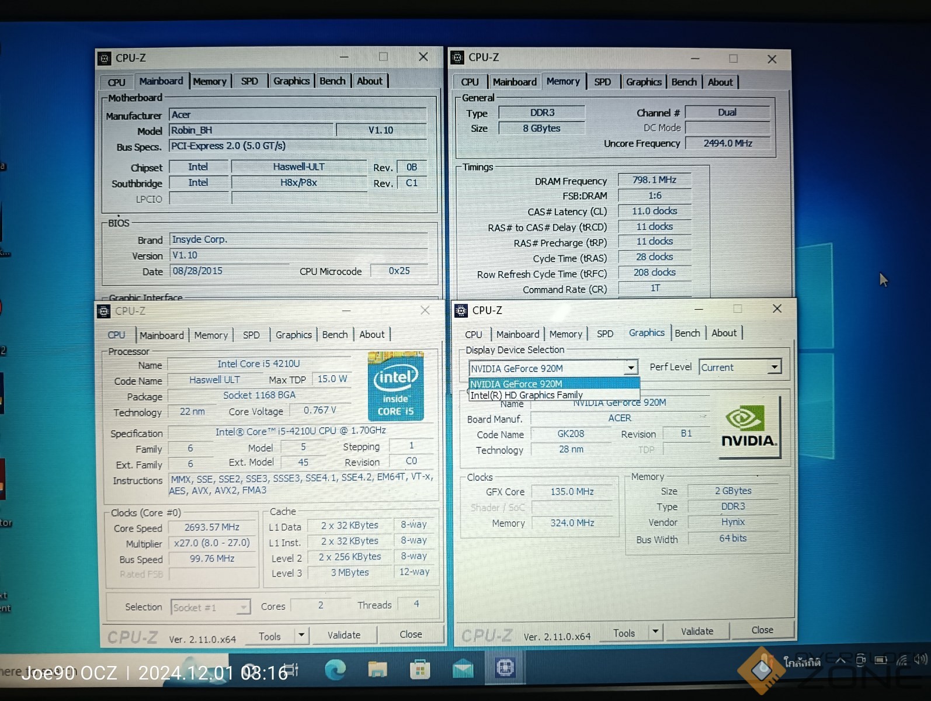Click Vendor value Hynix in Graphics window
The image size is (931, 701).
click(x=733, y=522)
